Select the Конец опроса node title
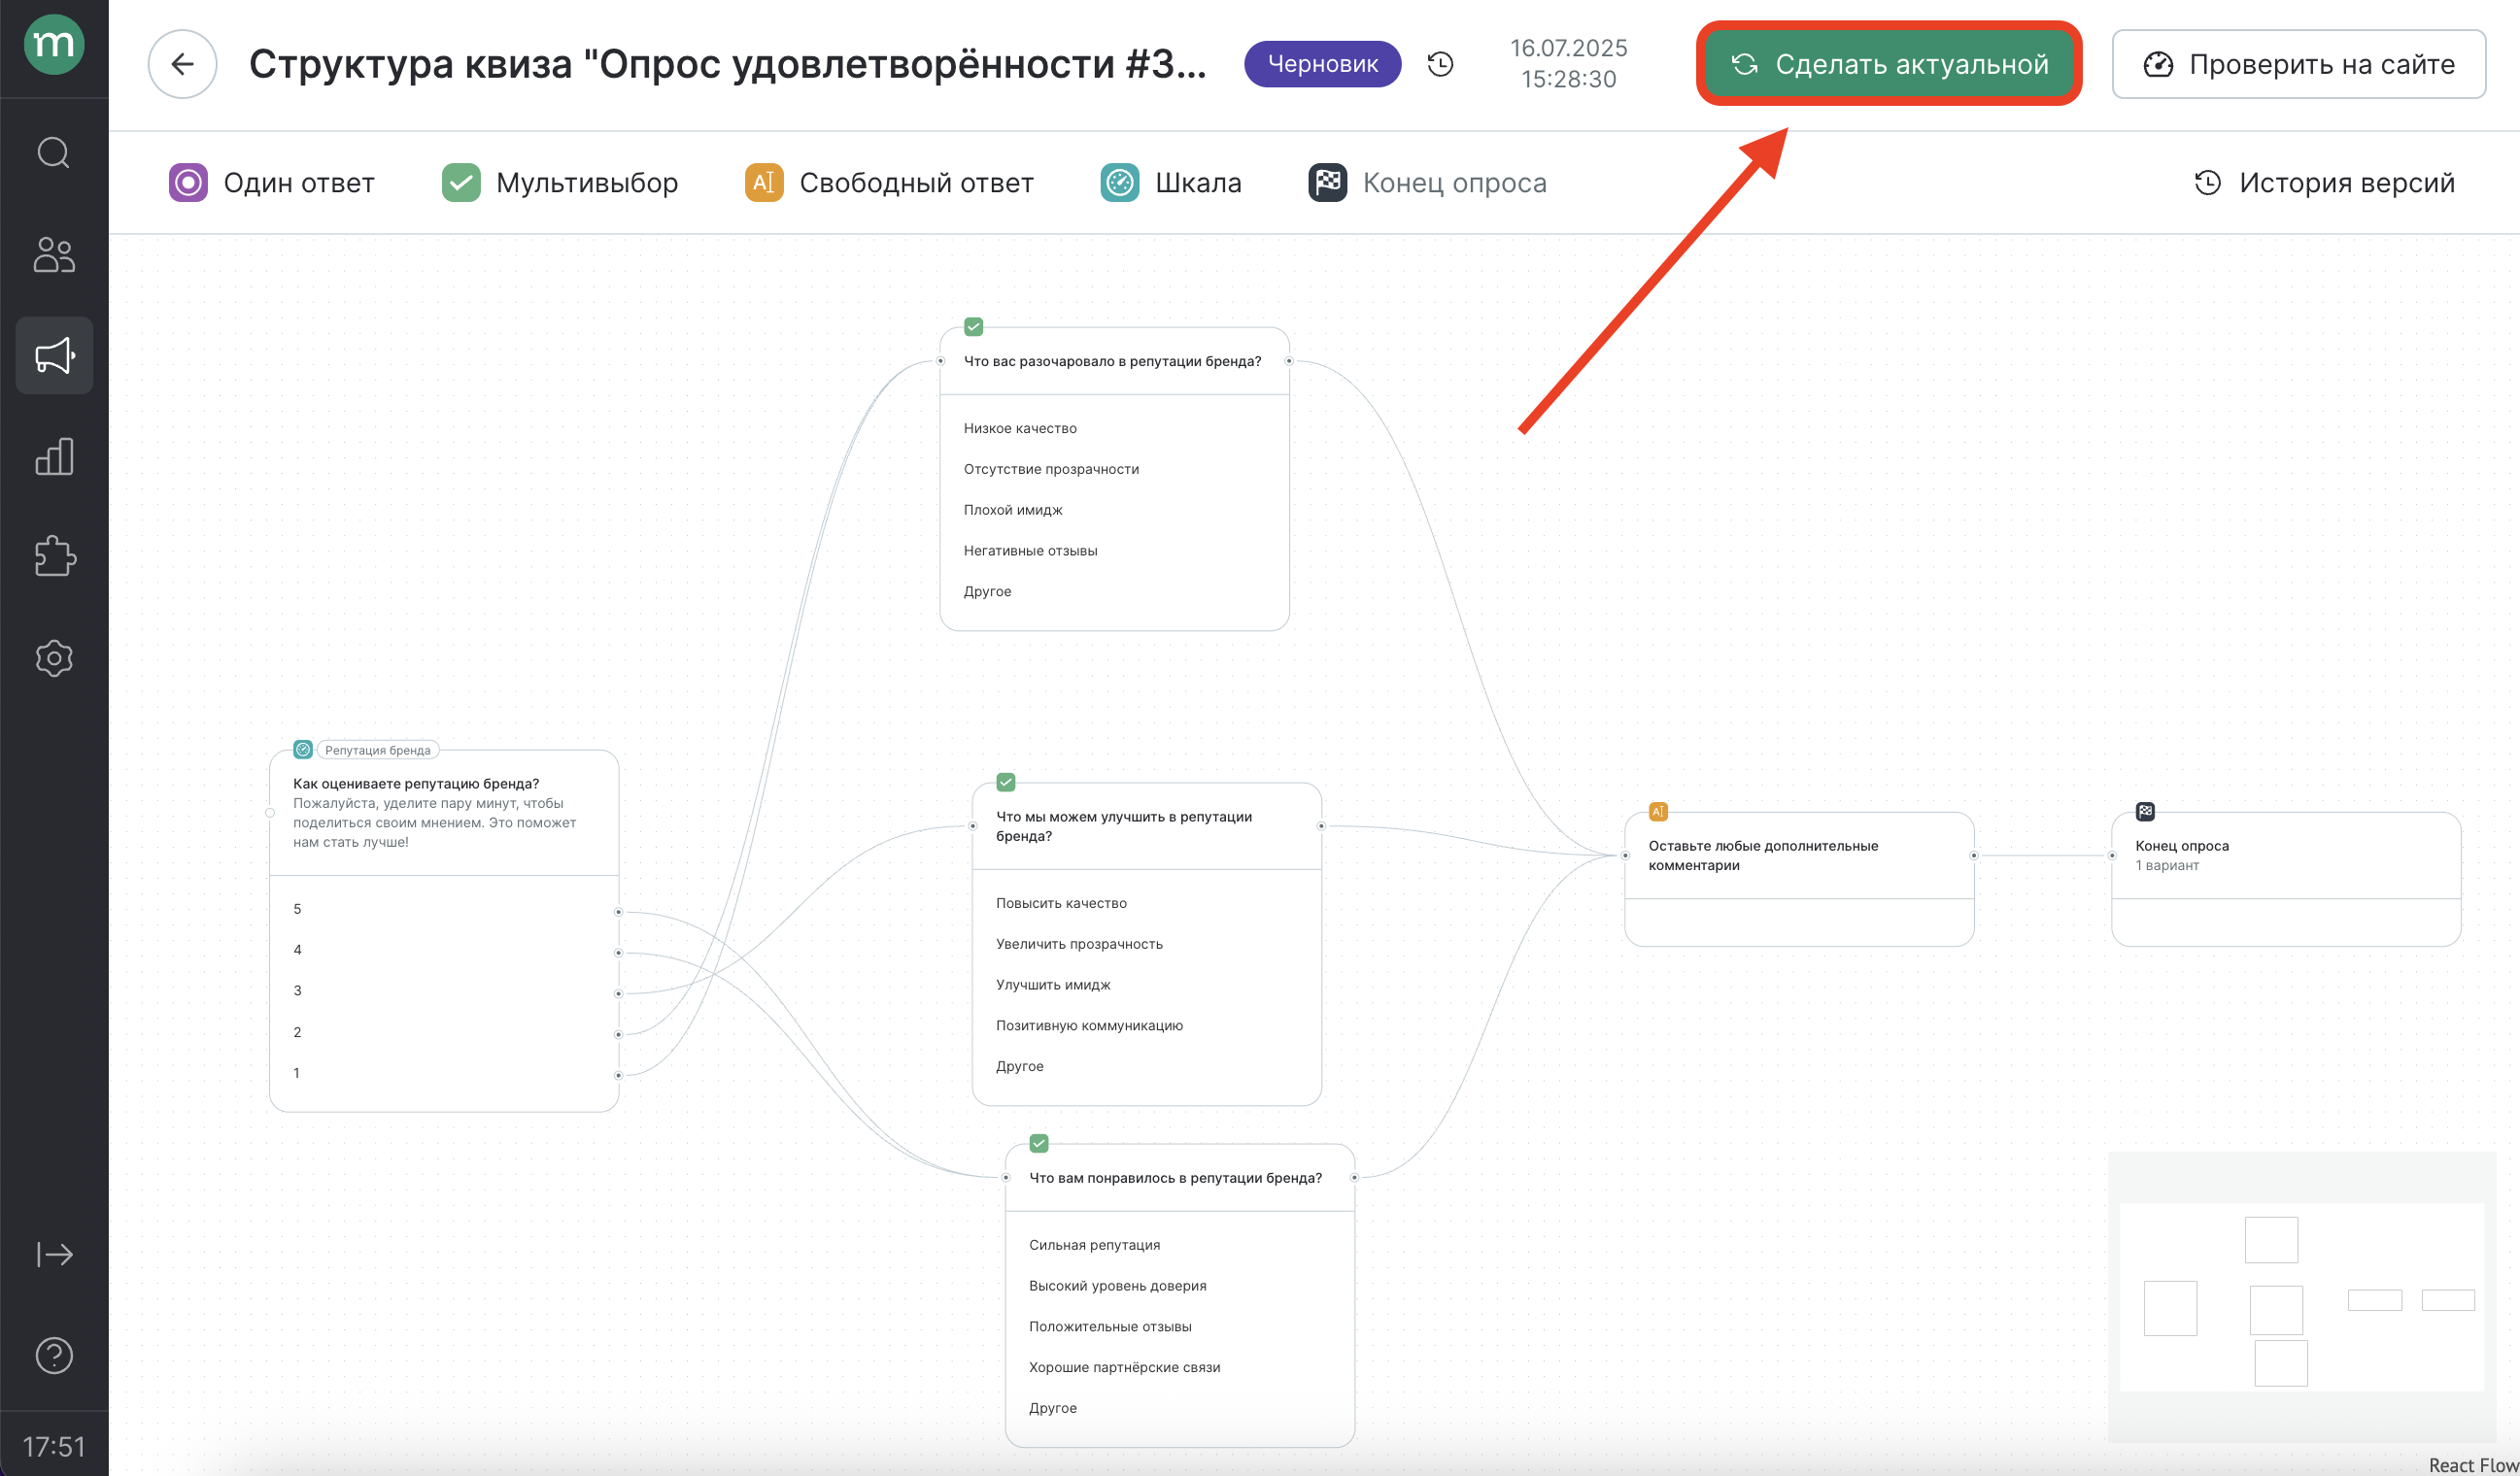This screenshot has height=1476, width=2520. [x=2182, y=846]
